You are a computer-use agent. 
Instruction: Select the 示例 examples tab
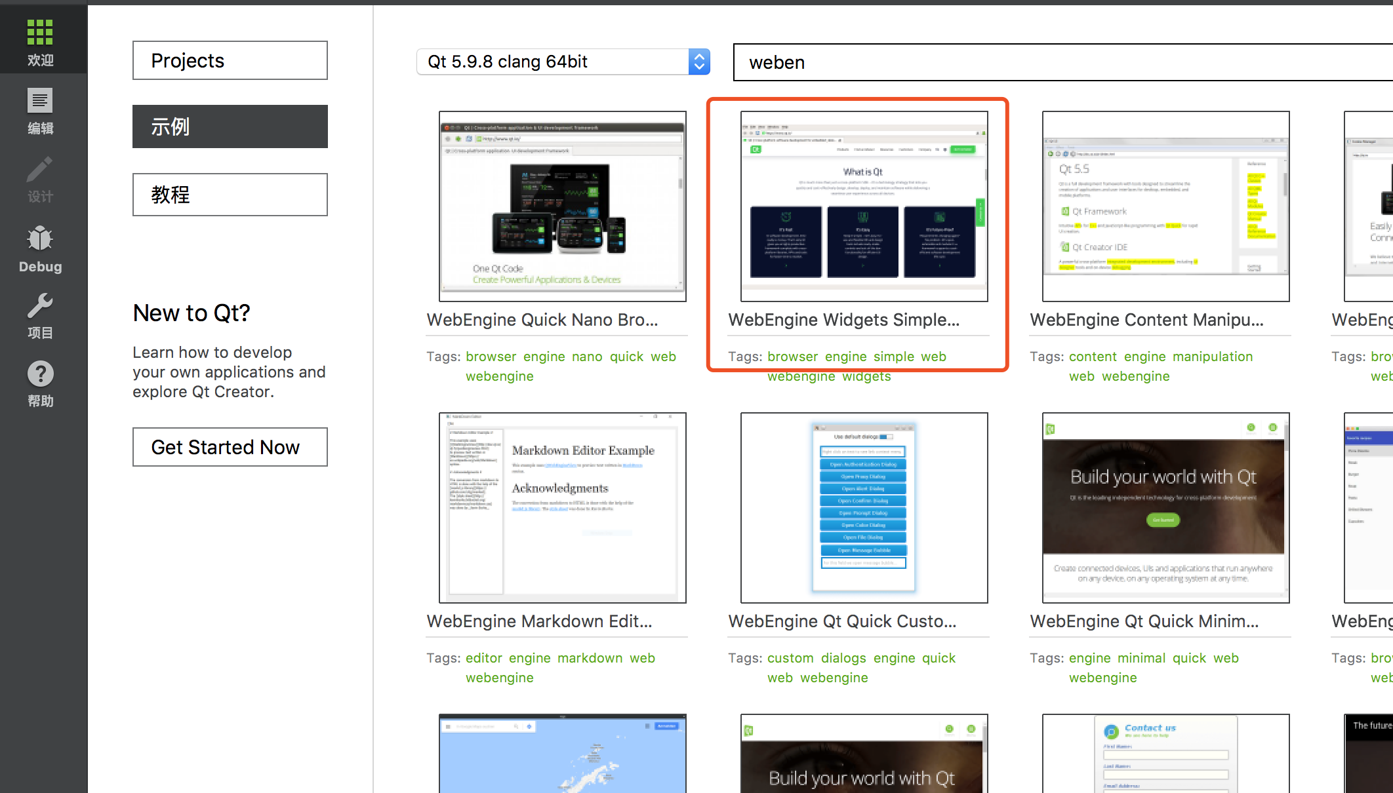click(x=230, y=126)
